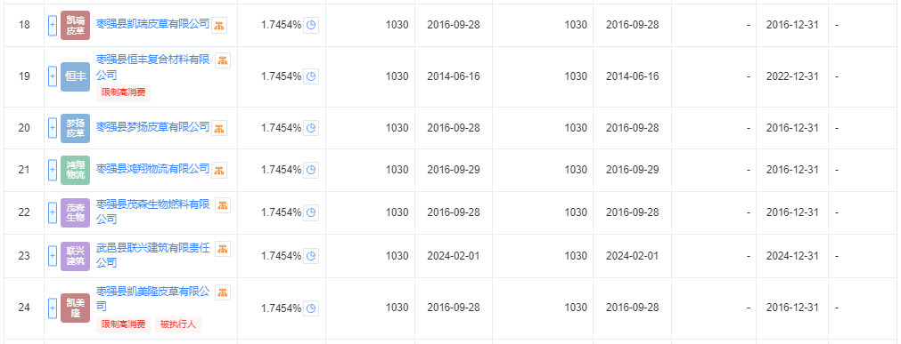Image resolution: width=901 pixels, height=344 pixels.
Task: Expand row 24 with the plus button
Action: pos(53,308)
